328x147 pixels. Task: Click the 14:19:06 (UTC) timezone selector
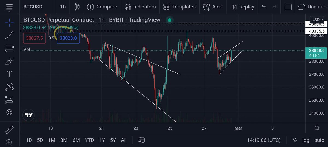263,140
